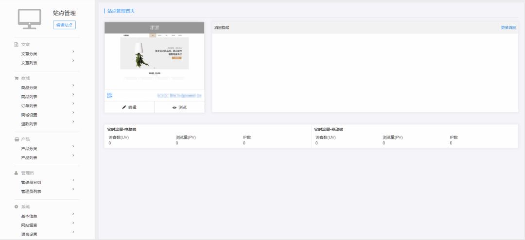Expand the 管理员分组 chevron
This screenshot has height=240, width=525.
73,180
